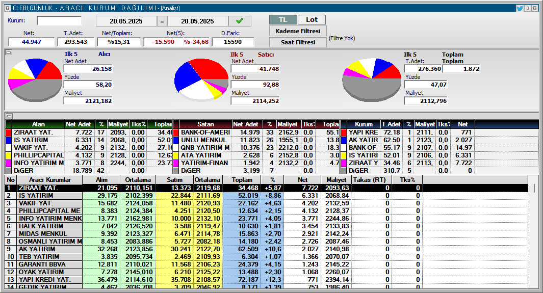The image size is (543, 293).
Task: Collapse the pie chart panel
Action: point(8,52)
